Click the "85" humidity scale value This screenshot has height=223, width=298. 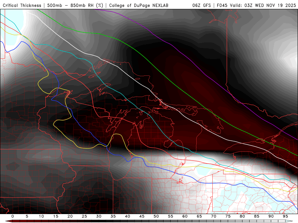257,216
